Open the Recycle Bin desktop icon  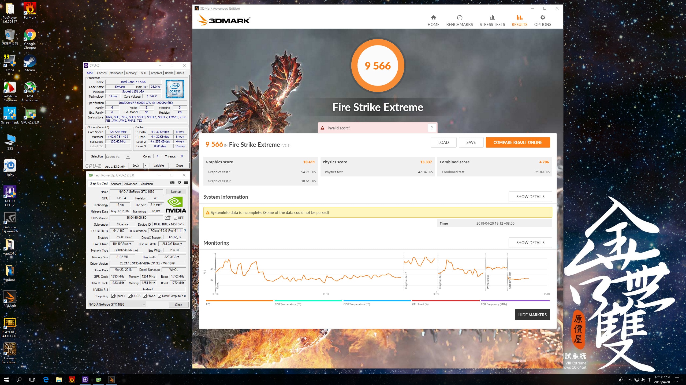point(10,37)
